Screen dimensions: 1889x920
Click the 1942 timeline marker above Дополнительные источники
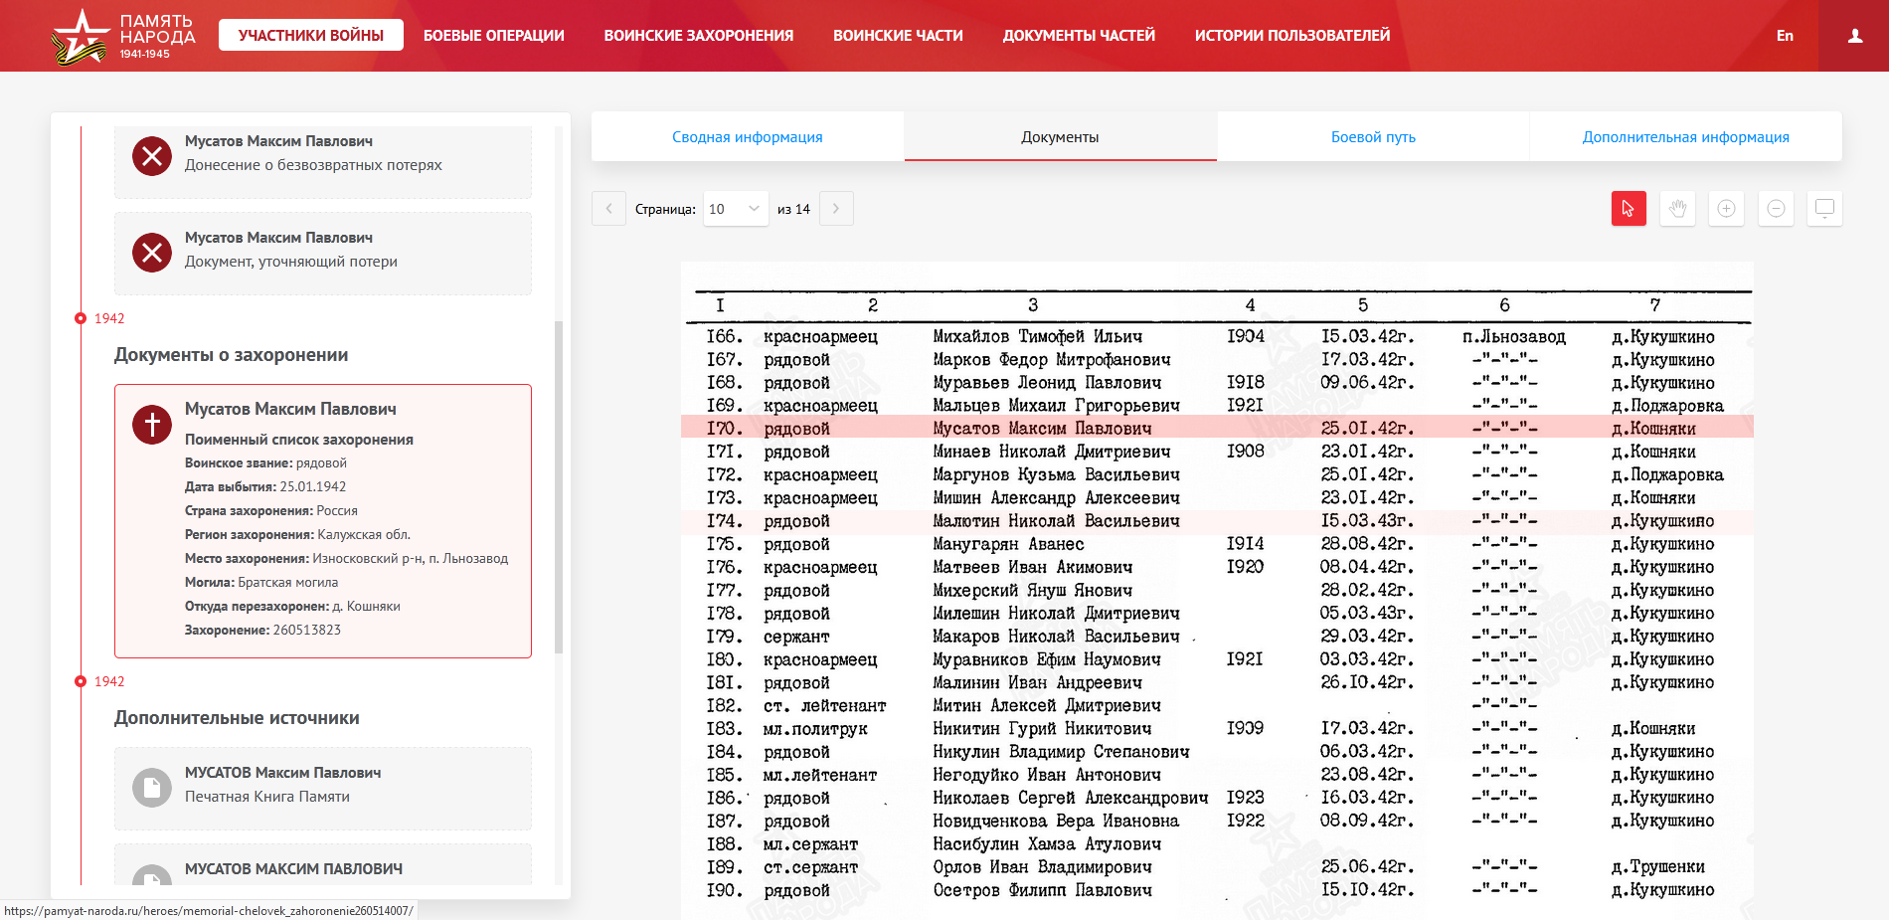81,681
